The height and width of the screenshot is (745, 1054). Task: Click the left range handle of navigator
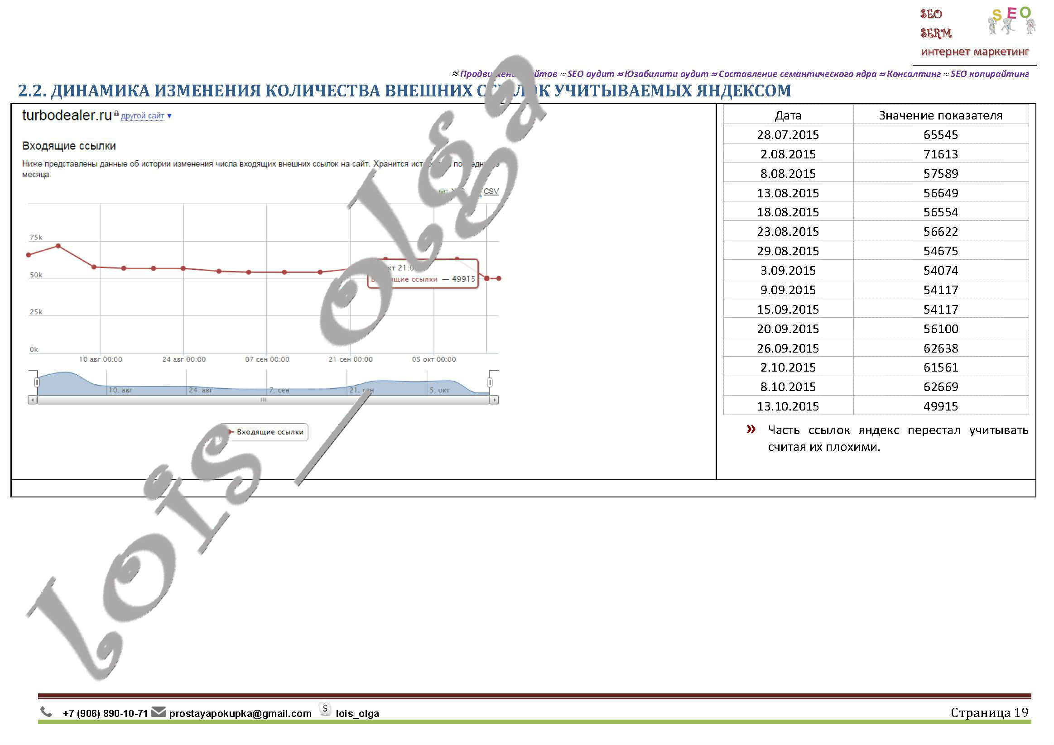point(37,382)
